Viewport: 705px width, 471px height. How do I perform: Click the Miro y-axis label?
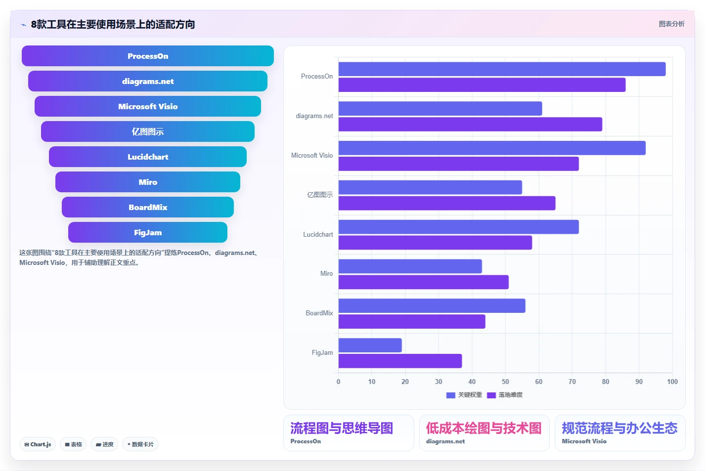point(326,274)
